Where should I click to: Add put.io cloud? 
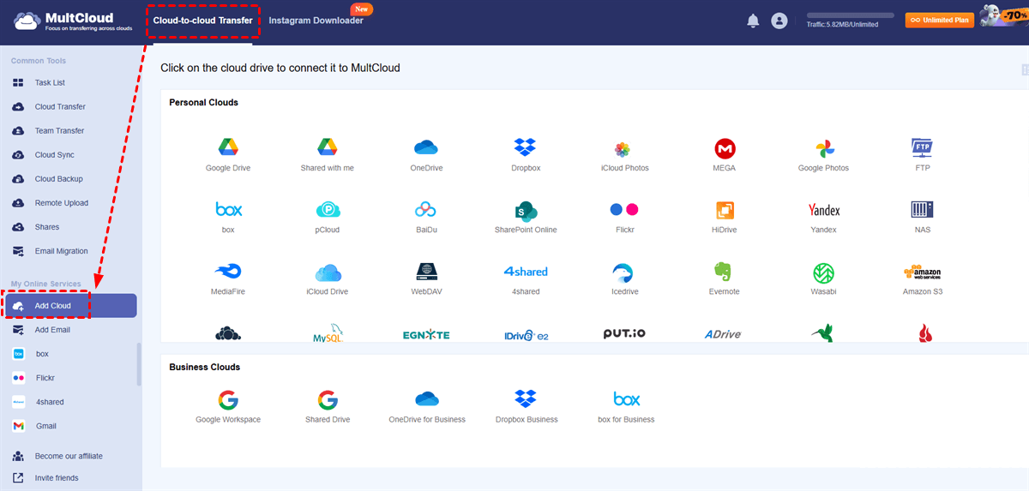(624, 334)
